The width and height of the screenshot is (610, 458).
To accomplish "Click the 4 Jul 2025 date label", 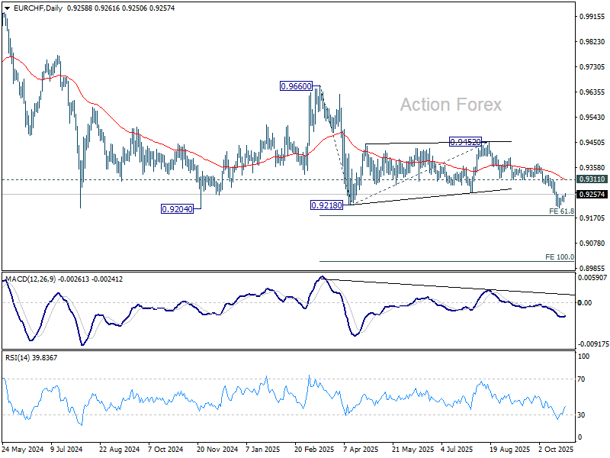I will [457, 450].
